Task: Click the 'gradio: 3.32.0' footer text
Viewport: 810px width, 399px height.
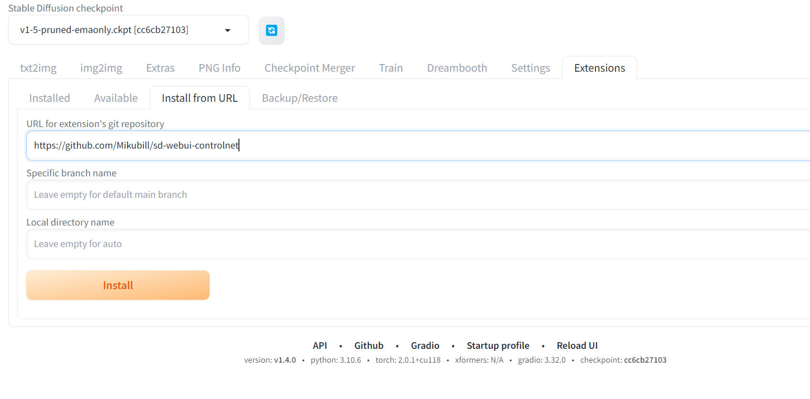Action: click(x=542, y=360)
